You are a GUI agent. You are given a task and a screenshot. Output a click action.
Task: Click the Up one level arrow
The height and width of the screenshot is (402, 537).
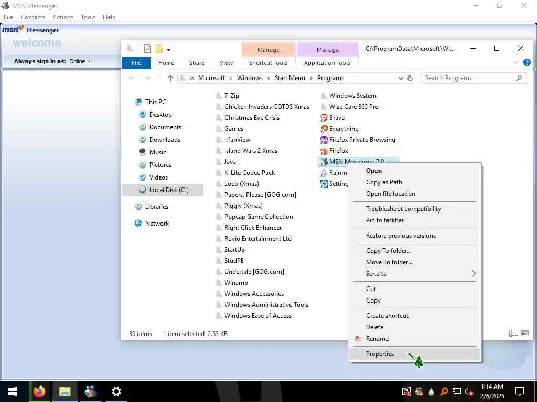point(170,78)
